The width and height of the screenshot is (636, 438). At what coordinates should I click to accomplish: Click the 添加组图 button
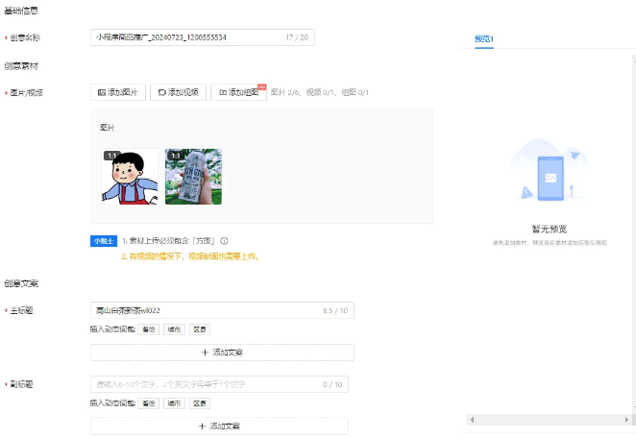238,92
